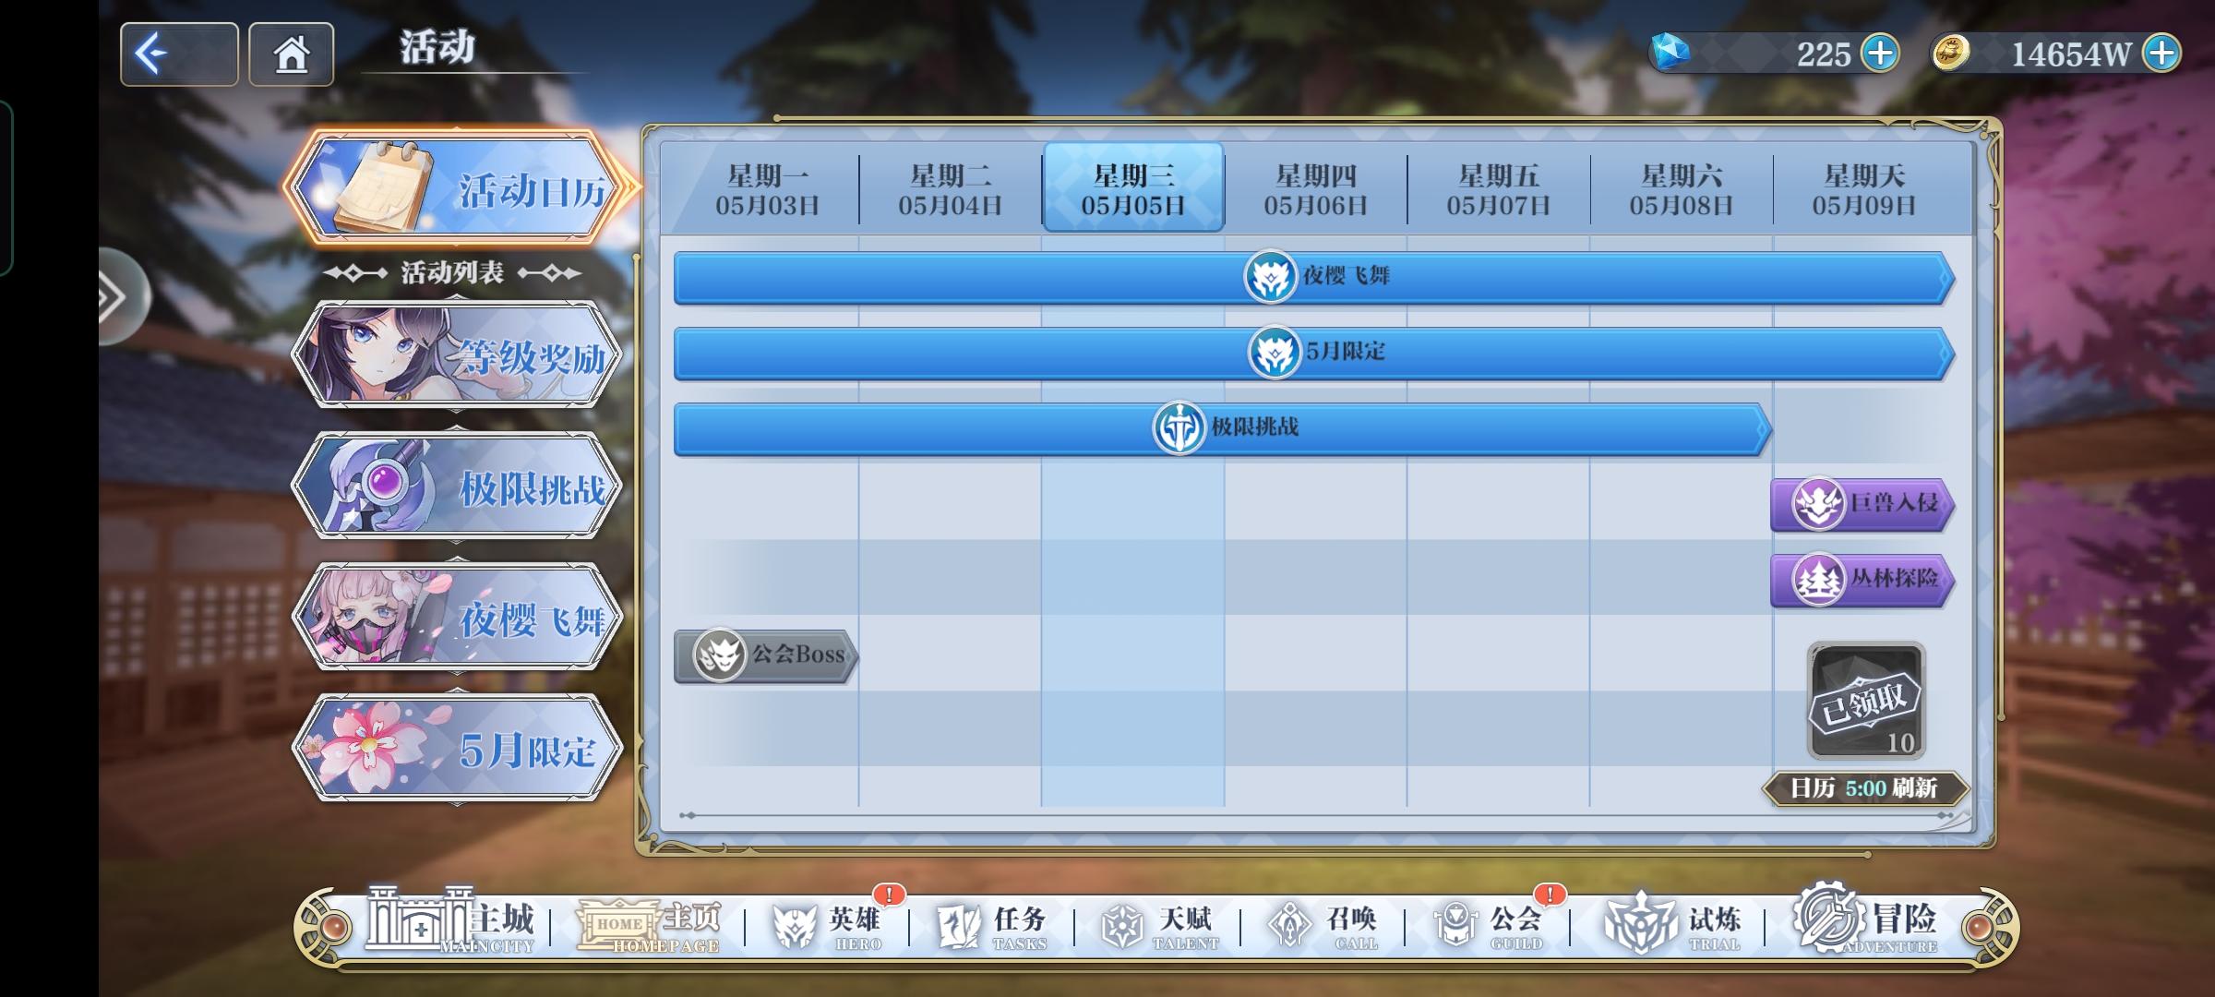Select the 星期一 05月03日 tab
Image resolution: width=2215 pixels, height=997 pixels.
(x=767, y=189)
